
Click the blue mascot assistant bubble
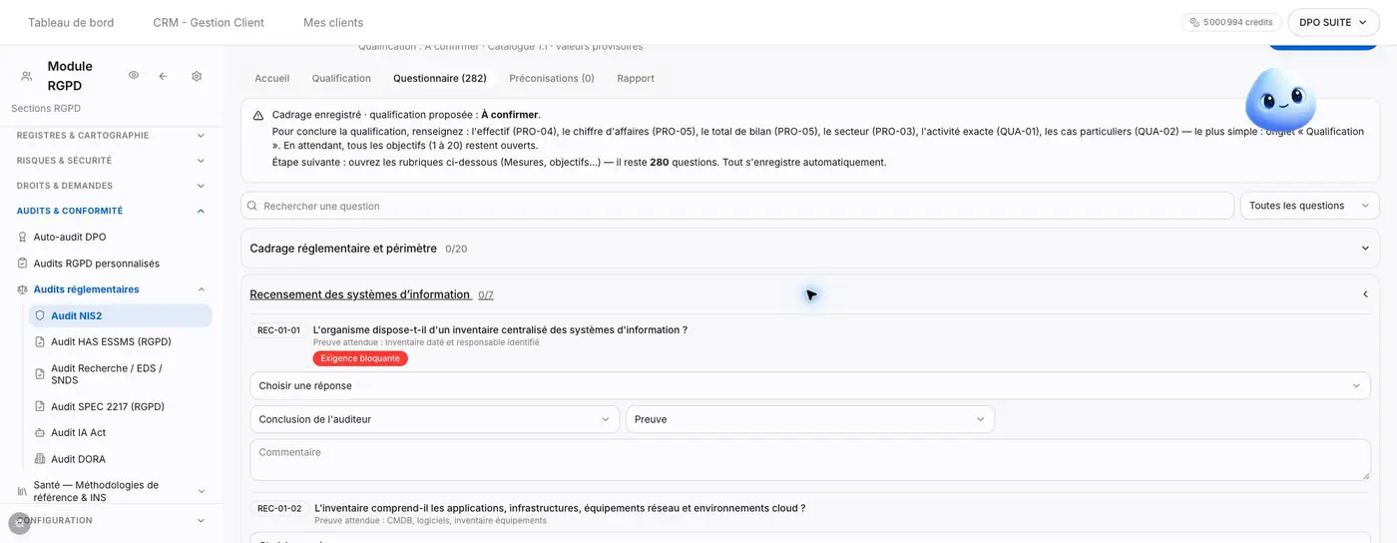coord(1280,101)
